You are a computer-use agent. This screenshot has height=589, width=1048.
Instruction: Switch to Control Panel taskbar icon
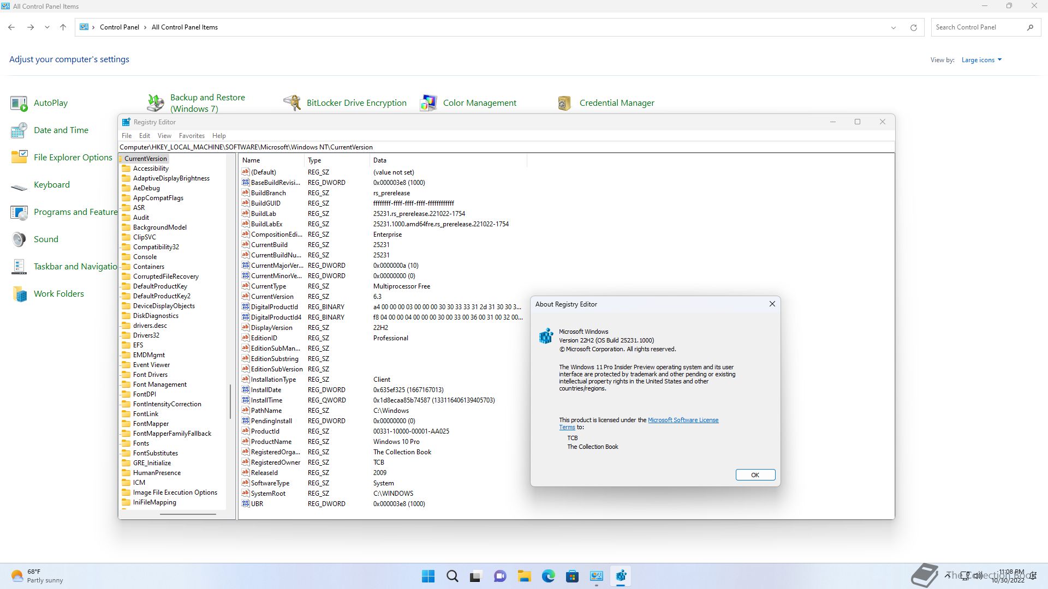pos(597,576)
